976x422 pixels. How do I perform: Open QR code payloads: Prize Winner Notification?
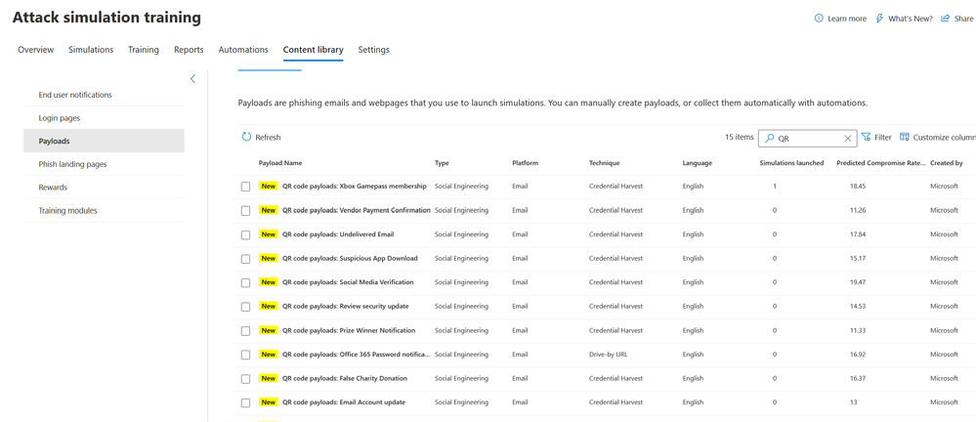[349, 330]
